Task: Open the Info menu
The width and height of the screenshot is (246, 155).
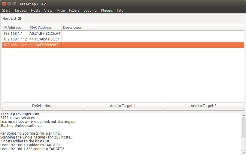Action: [x=120, y=10]
